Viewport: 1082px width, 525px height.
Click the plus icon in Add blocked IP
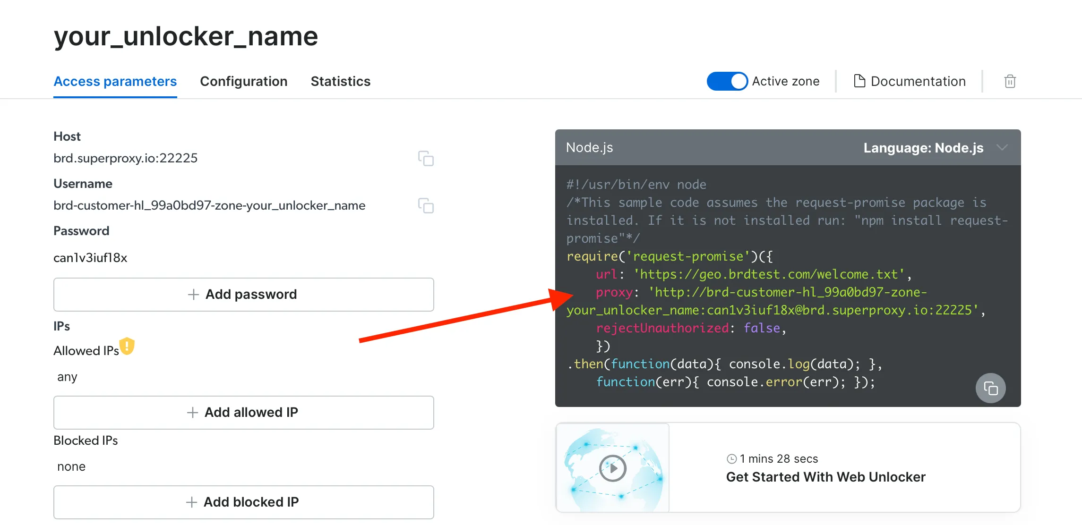pyautogui.click(x=191, y=502)
